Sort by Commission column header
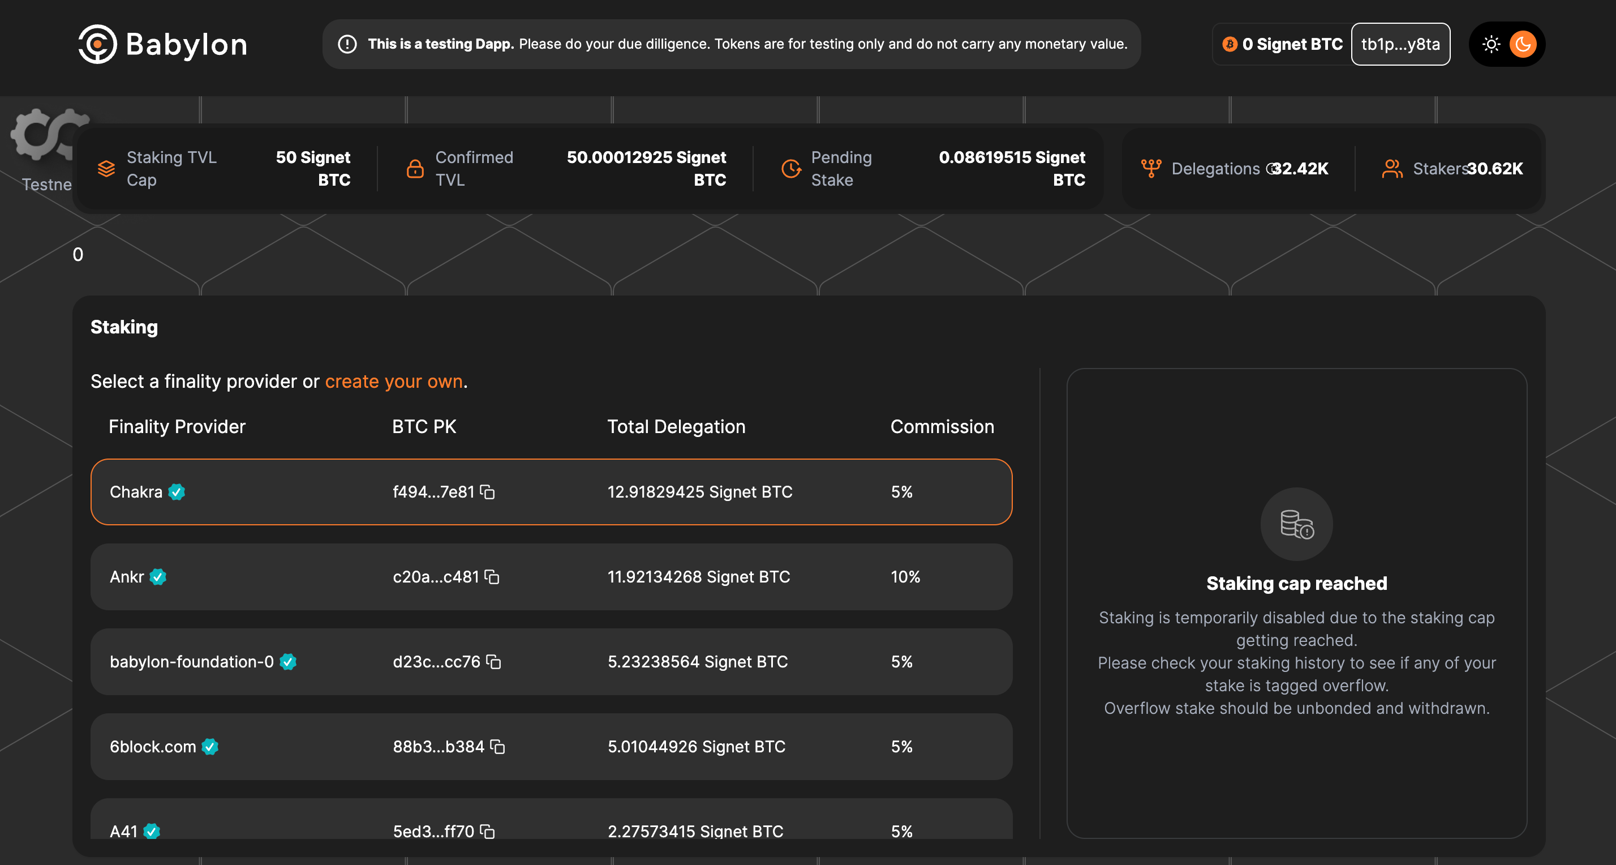Screen dimensions: 1616x865 pos(942,427)
